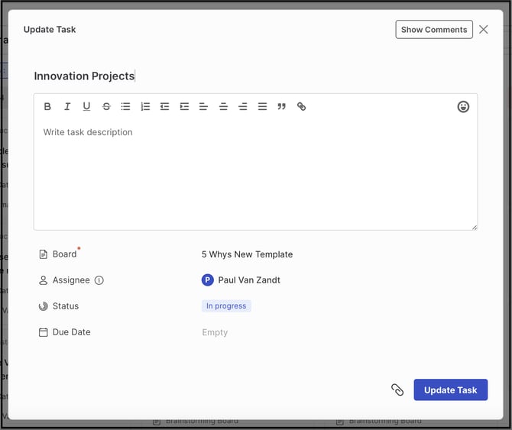Align description text to the left
This screenshot has height=430, width=512.
coord(203,107)
